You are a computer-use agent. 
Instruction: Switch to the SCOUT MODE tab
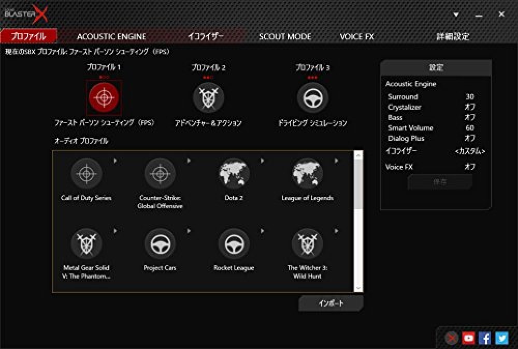(285, 37)
